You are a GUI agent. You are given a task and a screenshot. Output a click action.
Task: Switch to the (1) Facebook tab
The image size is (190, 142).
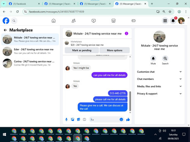click(24, 4)
